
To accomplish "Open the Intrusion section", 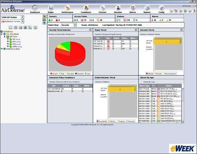I will tap(118, 9).
